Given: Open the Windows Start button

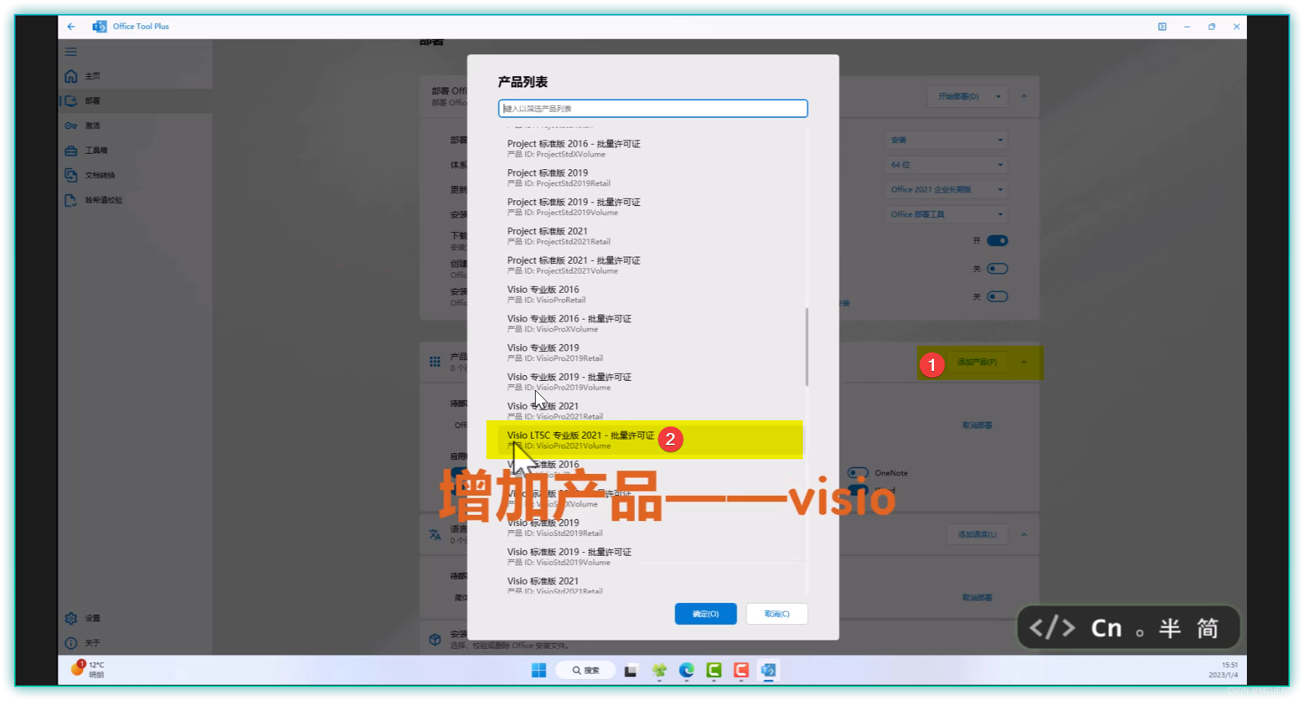Looking at the screenshot, I should (x=539, y=671).
